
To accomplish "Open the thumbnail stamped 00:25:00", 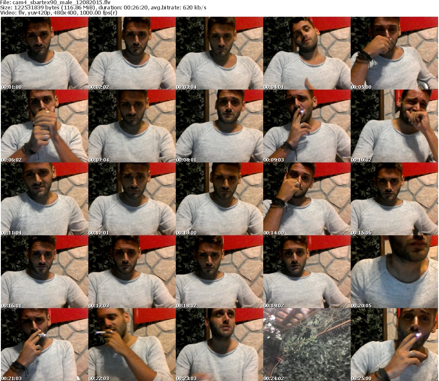I will point(394,345).
